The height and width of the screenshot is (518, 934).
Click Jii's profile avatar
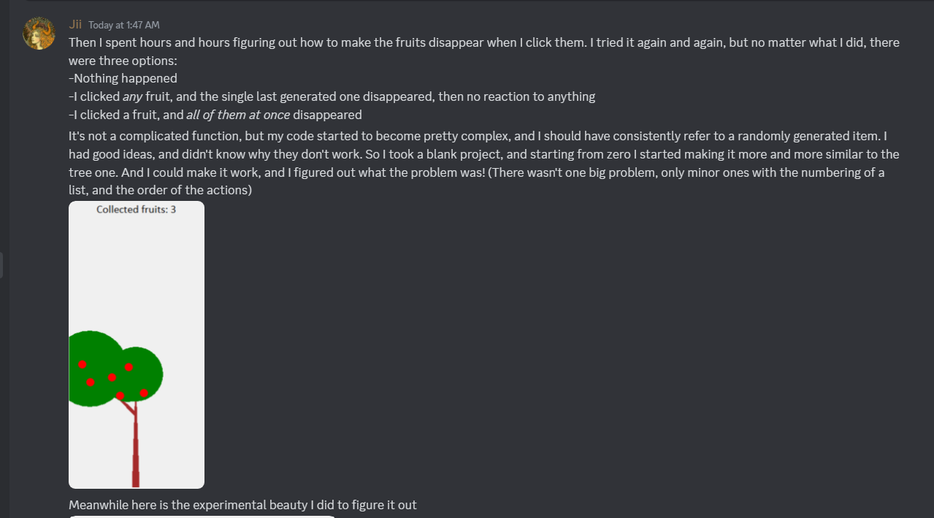click(39, 34)
